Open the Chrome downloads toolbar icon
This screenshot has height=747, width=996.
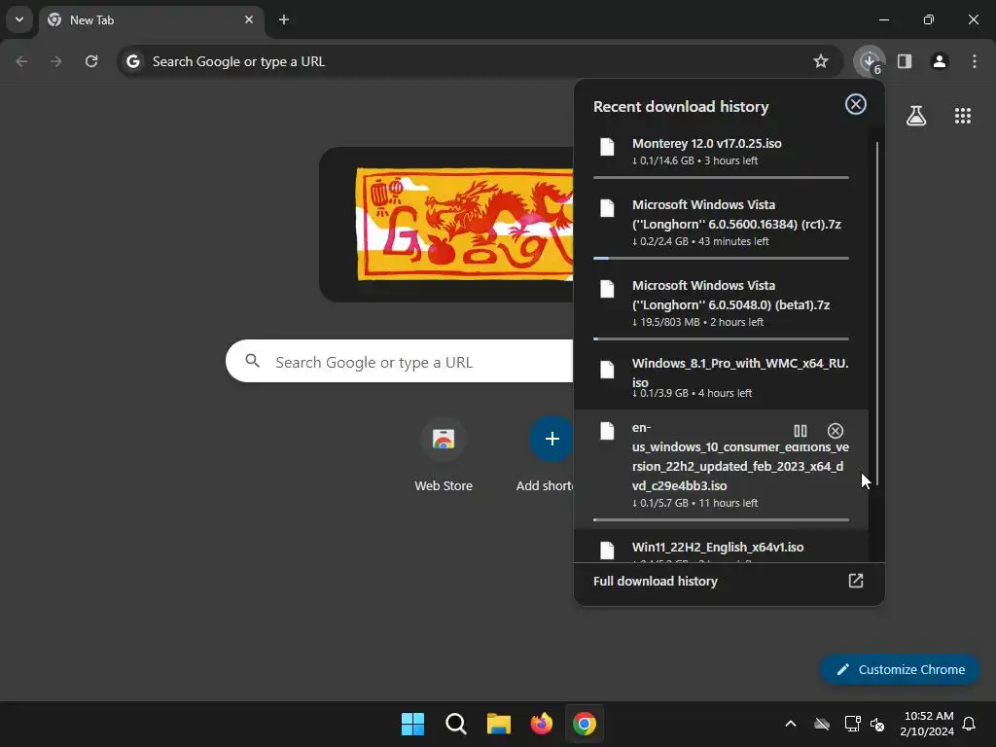coord(870,61)
